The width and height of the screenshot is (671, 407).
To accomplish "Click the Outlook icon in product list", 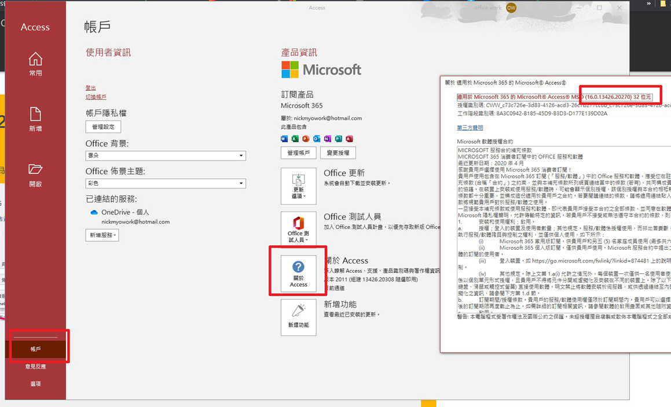I will point(317,139).
